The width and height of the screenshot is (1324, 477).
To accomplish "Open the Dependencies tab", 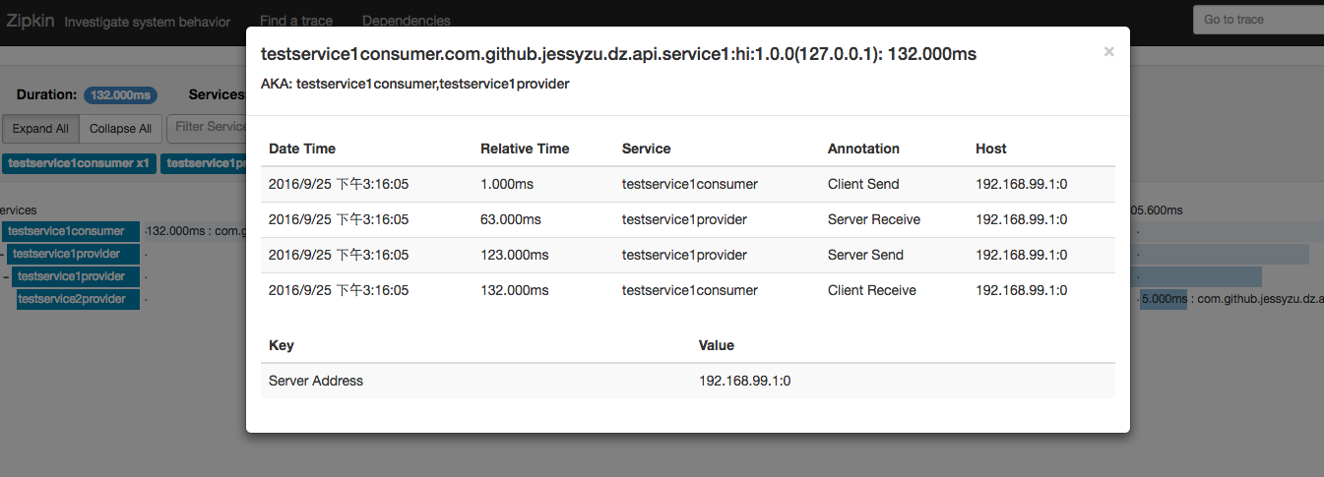I will tap(407, 21).
